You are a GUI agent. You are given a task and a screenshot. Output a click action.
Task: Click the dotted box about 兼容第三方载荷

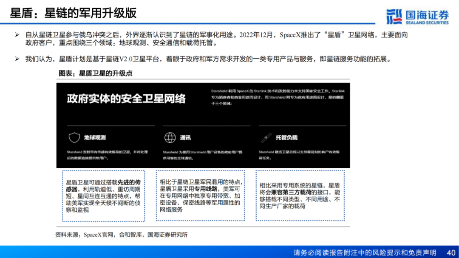pyautogui.click(x=300, y=196)
